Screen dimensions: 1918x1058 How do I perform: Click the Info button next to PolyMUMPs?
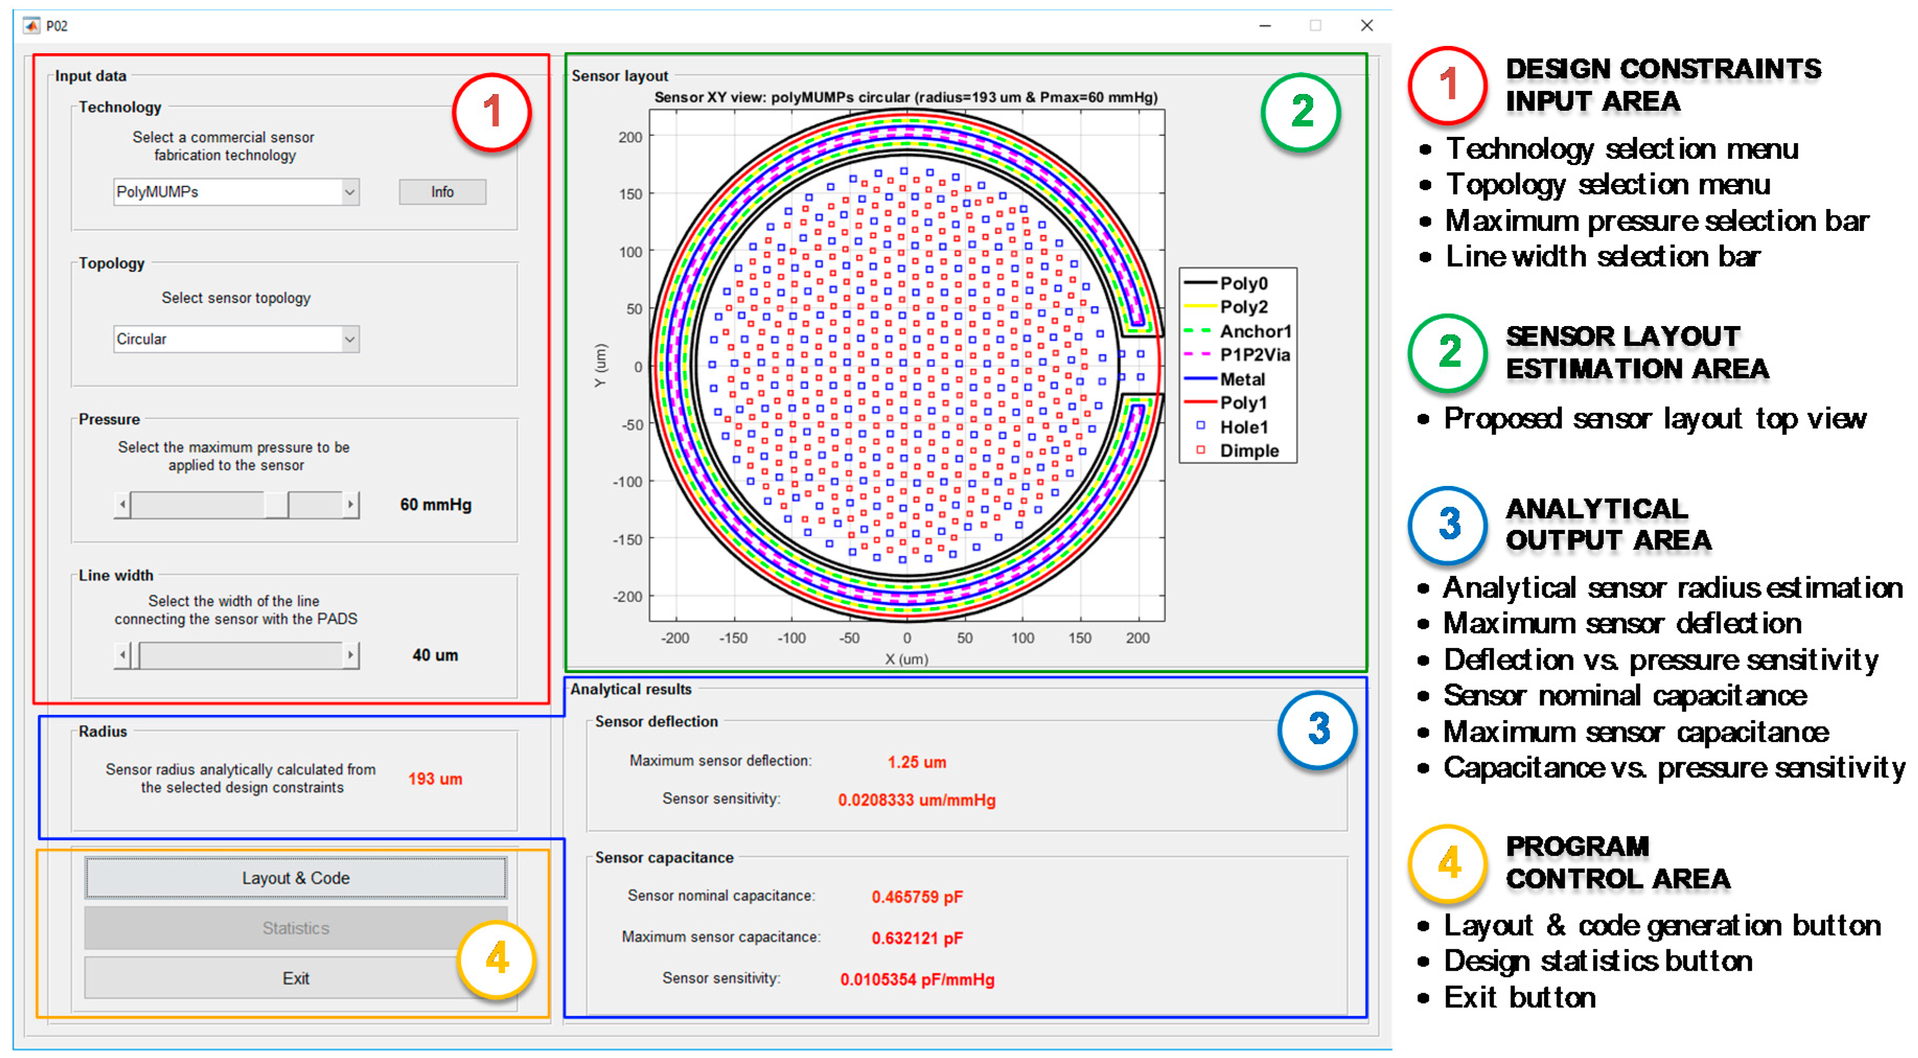coord(442,192)
